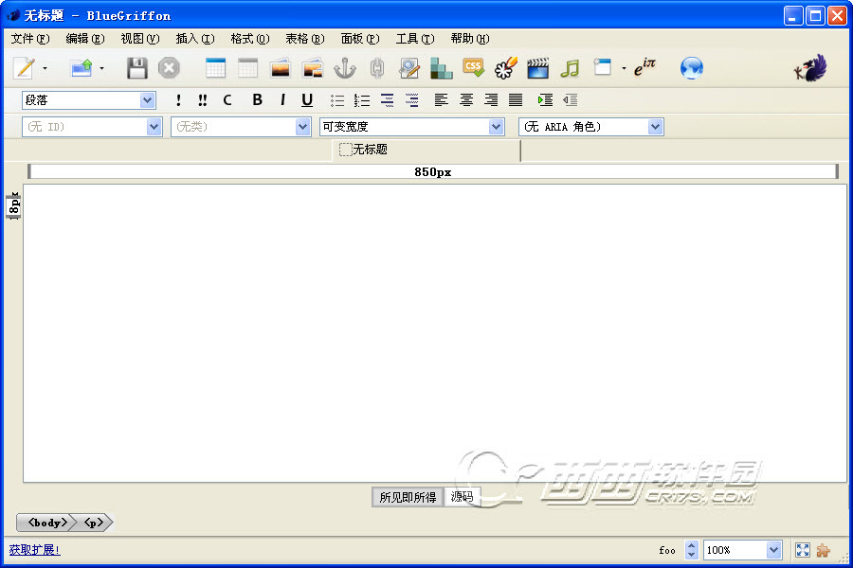This screenshot has width=853, height=568.
Task: Toggle underline formatting
Action: (x=307, y=99)
